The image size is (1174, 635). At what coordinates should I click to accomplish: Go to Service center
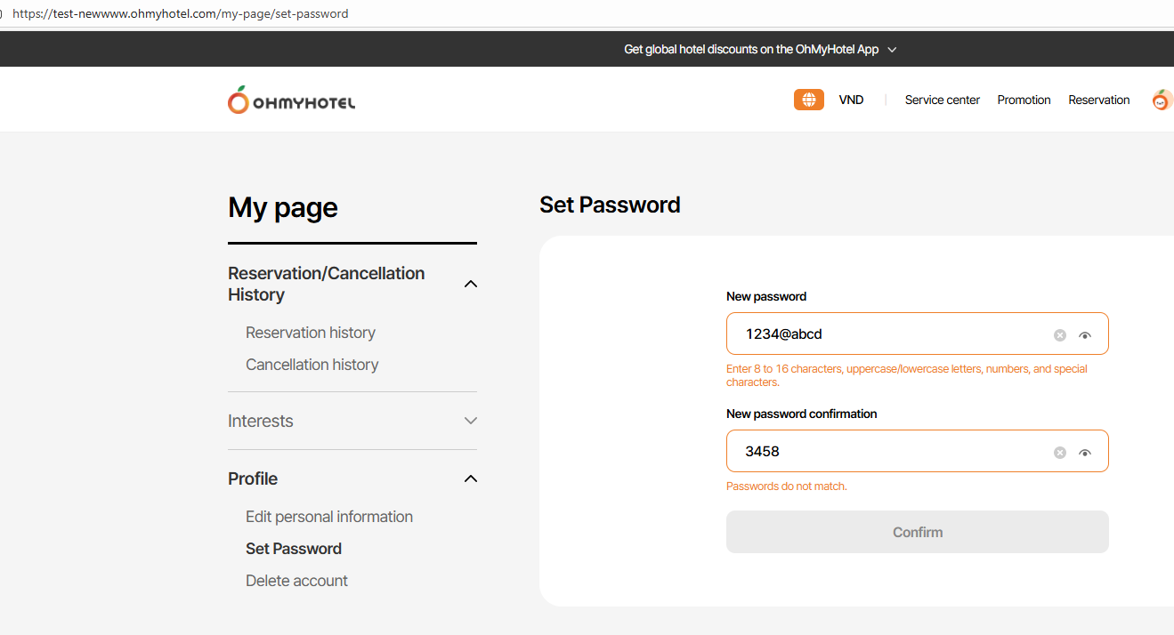pos(942,100)
